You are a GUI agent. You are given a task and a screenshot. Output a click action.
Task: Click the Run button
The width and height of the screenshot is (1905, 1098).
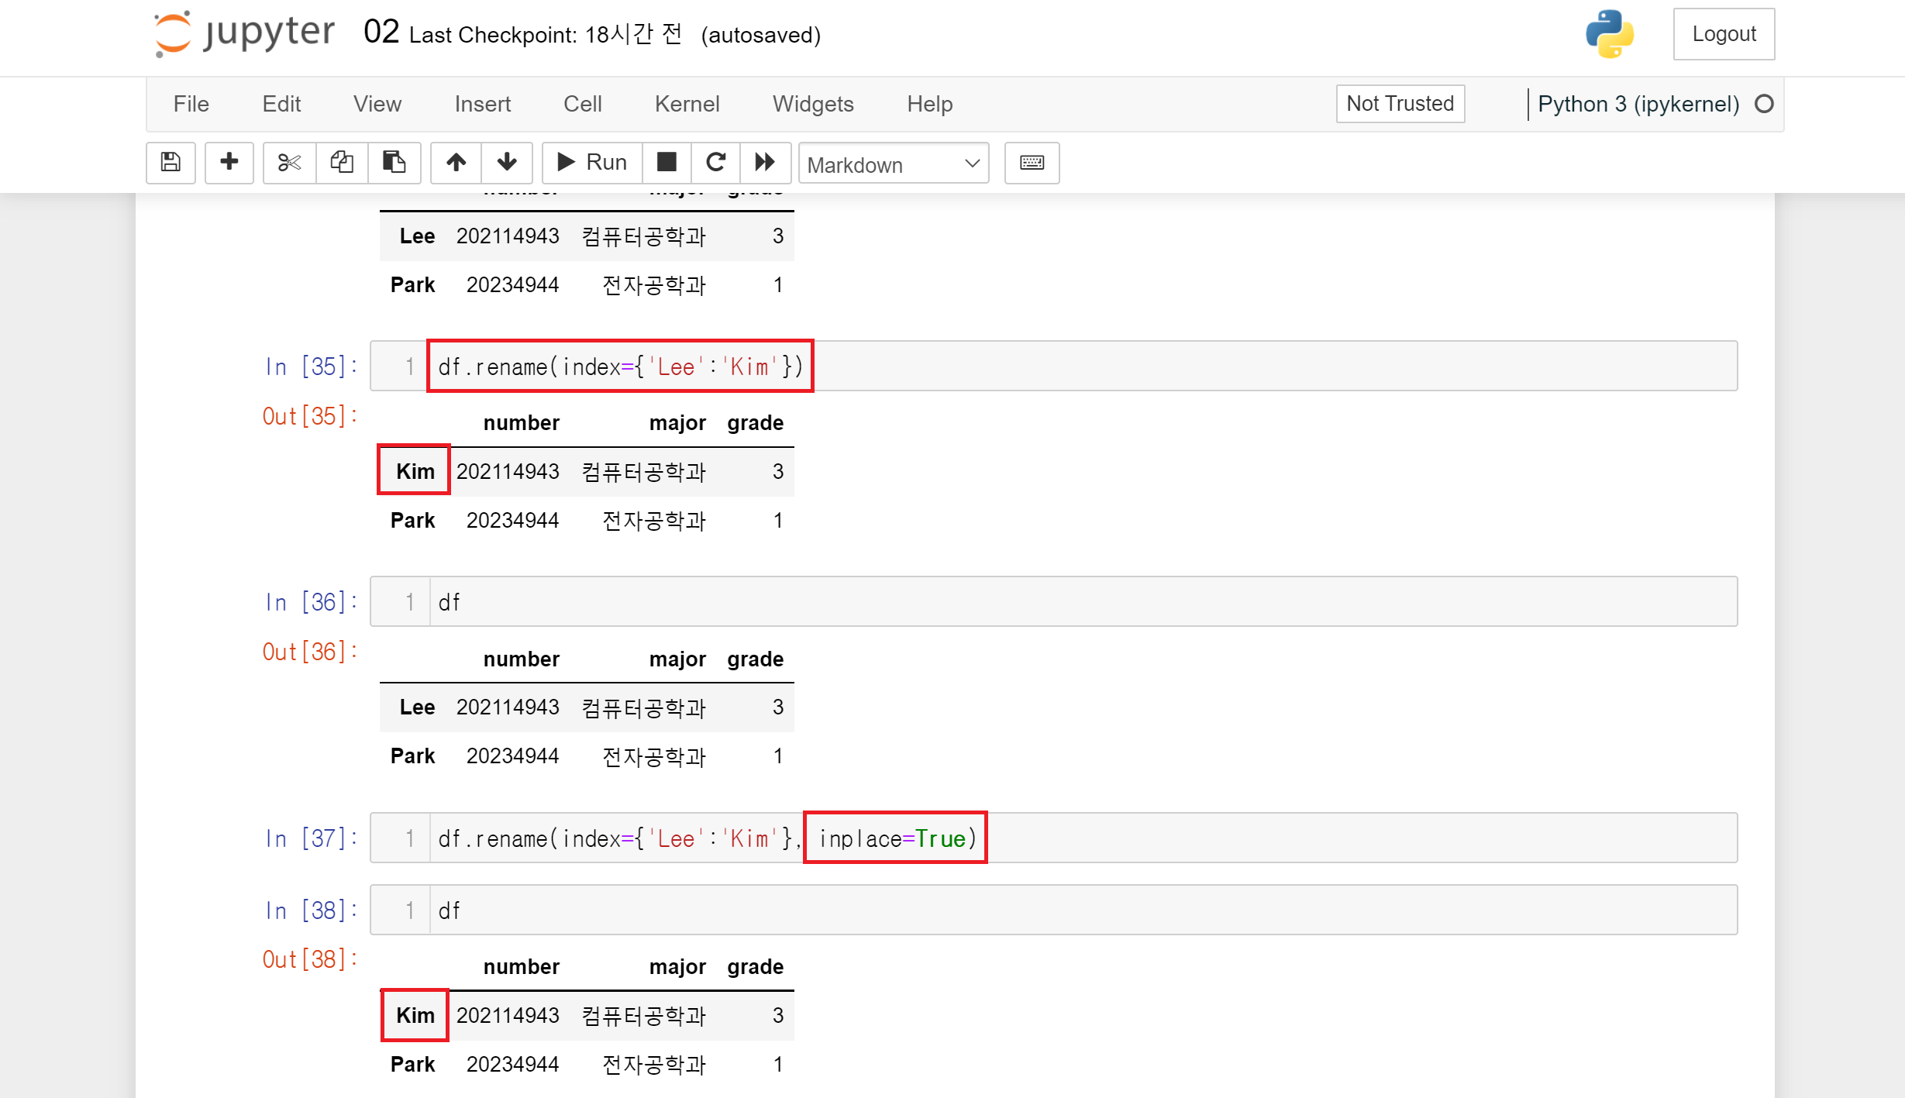592,163
